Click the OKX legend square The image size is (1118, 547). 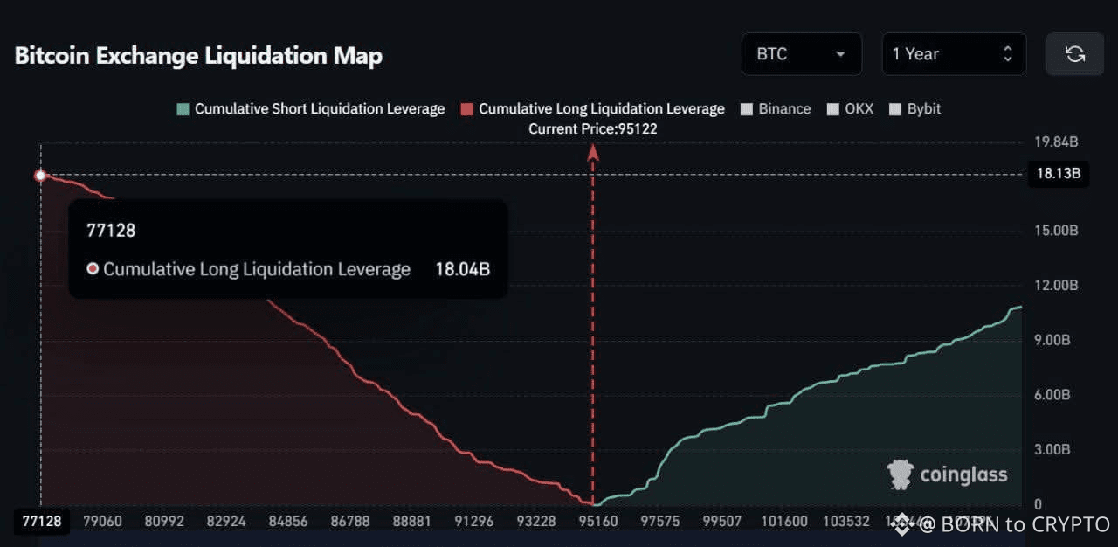point(832,108)
